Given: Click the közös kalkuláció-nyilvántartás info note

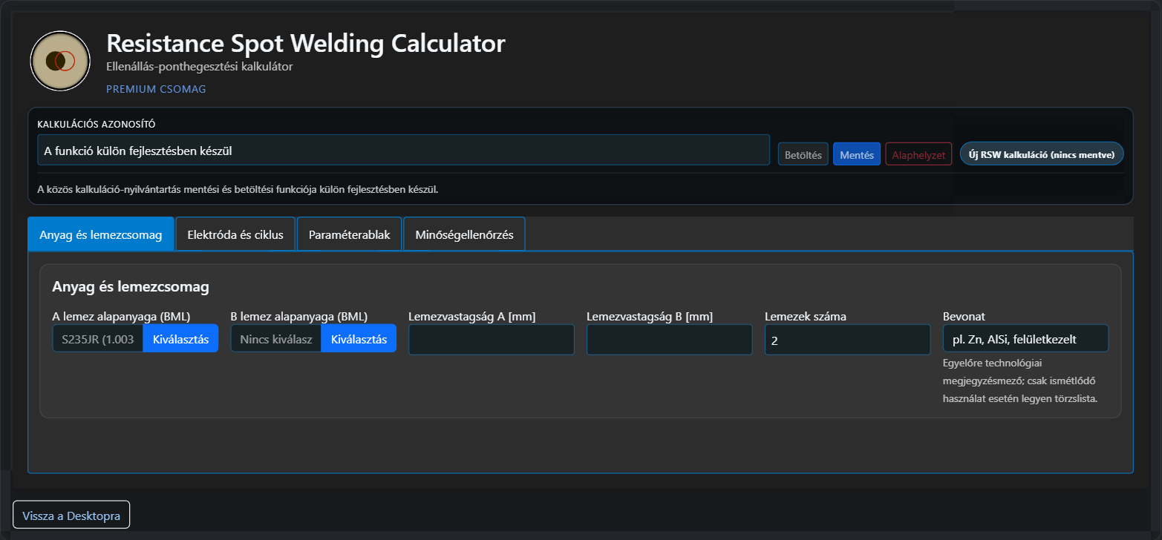Looking at the screenshot, I should (x=238, y=188).
